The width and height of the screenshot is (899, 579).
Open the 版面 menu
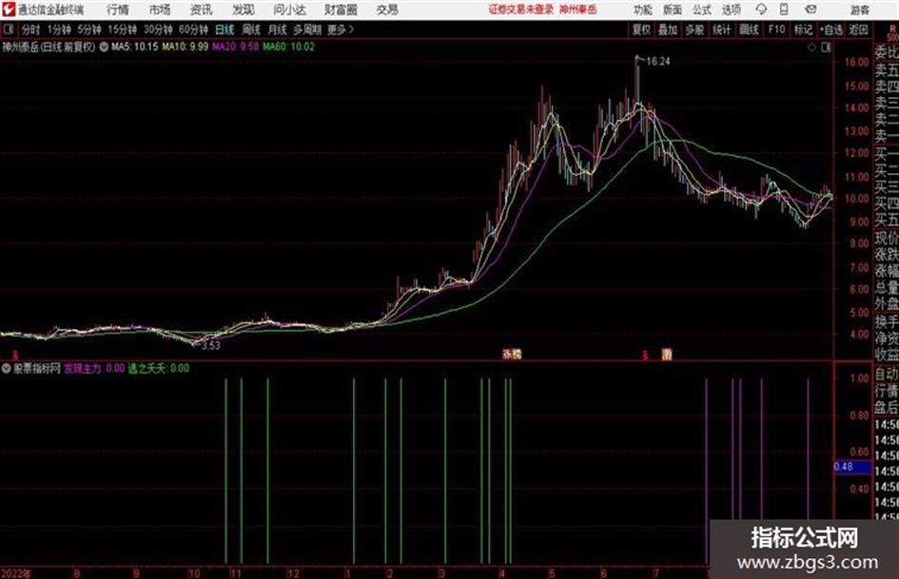pos(672,10)
